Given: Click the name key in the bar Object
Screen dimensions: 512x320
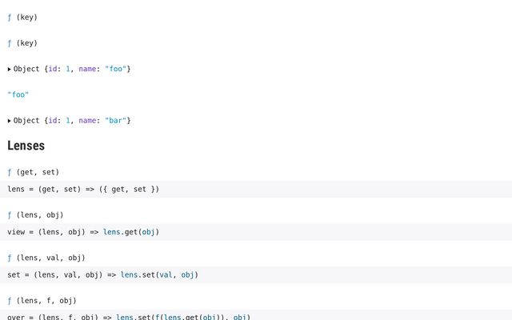Looking at the screenshot, I should click(x=87, y=121).
